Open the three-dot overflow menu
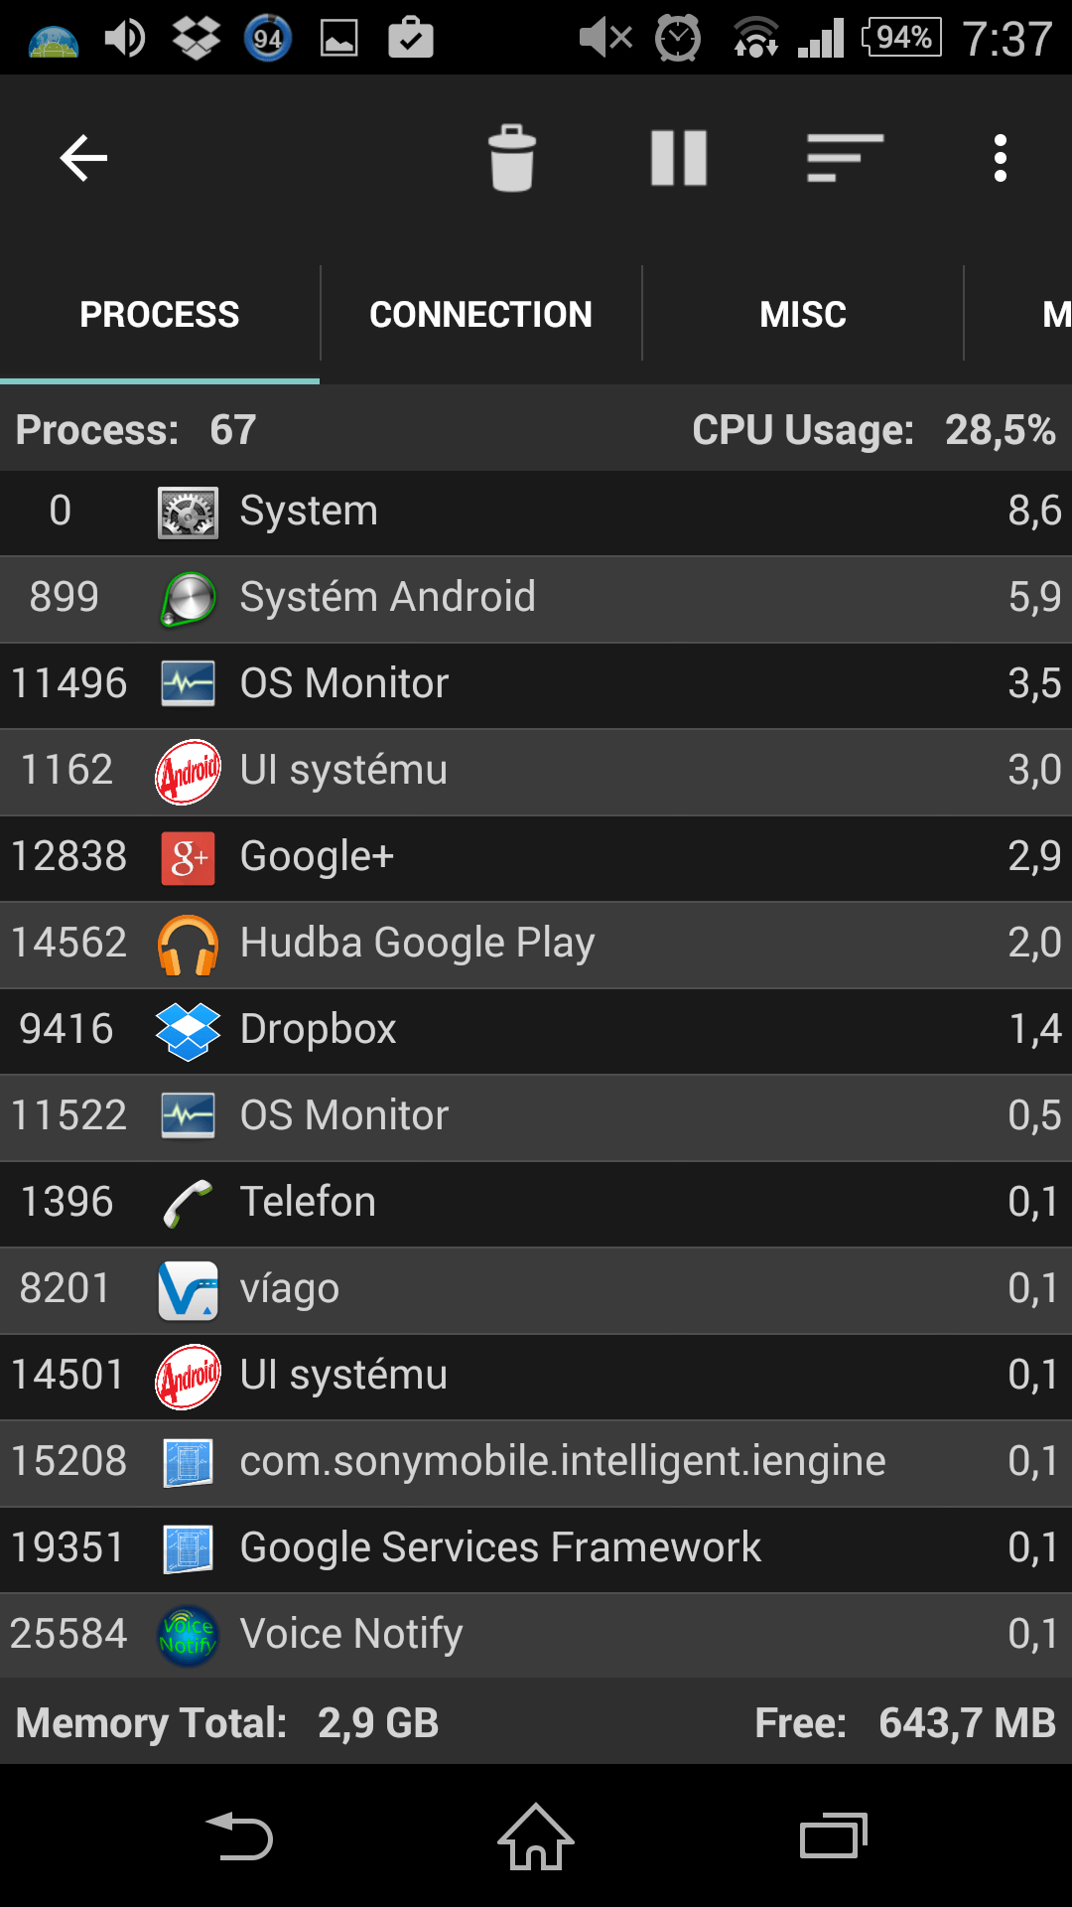The width and height of the screenshot is (1072, 1907). (1001, 158)
